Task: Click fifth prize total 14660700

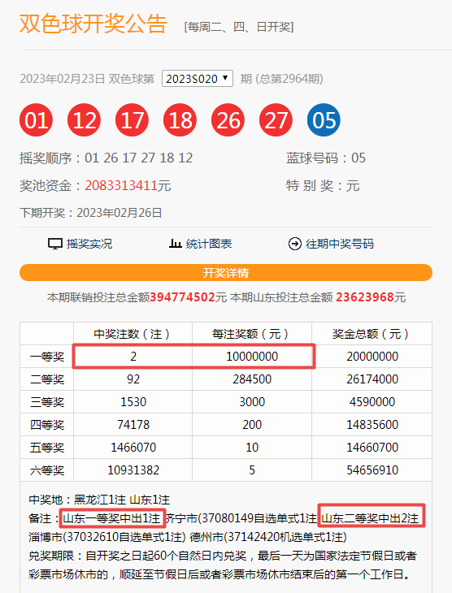Action: point(372,448)
